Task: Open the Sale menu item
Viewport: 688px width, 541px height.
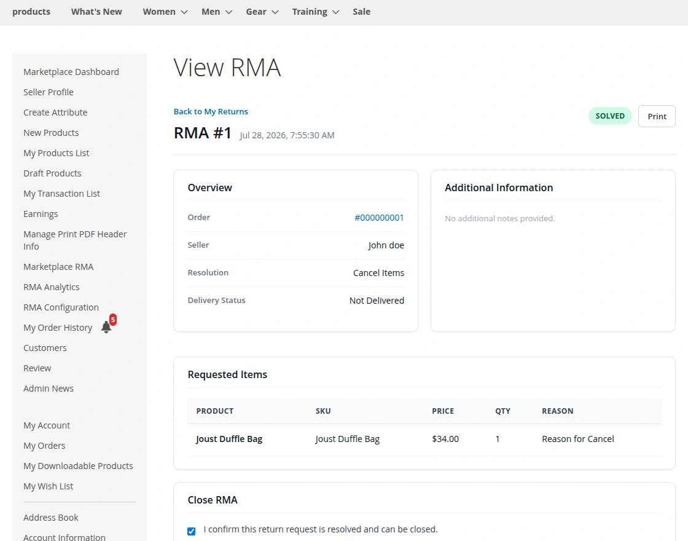Action: 362,12
